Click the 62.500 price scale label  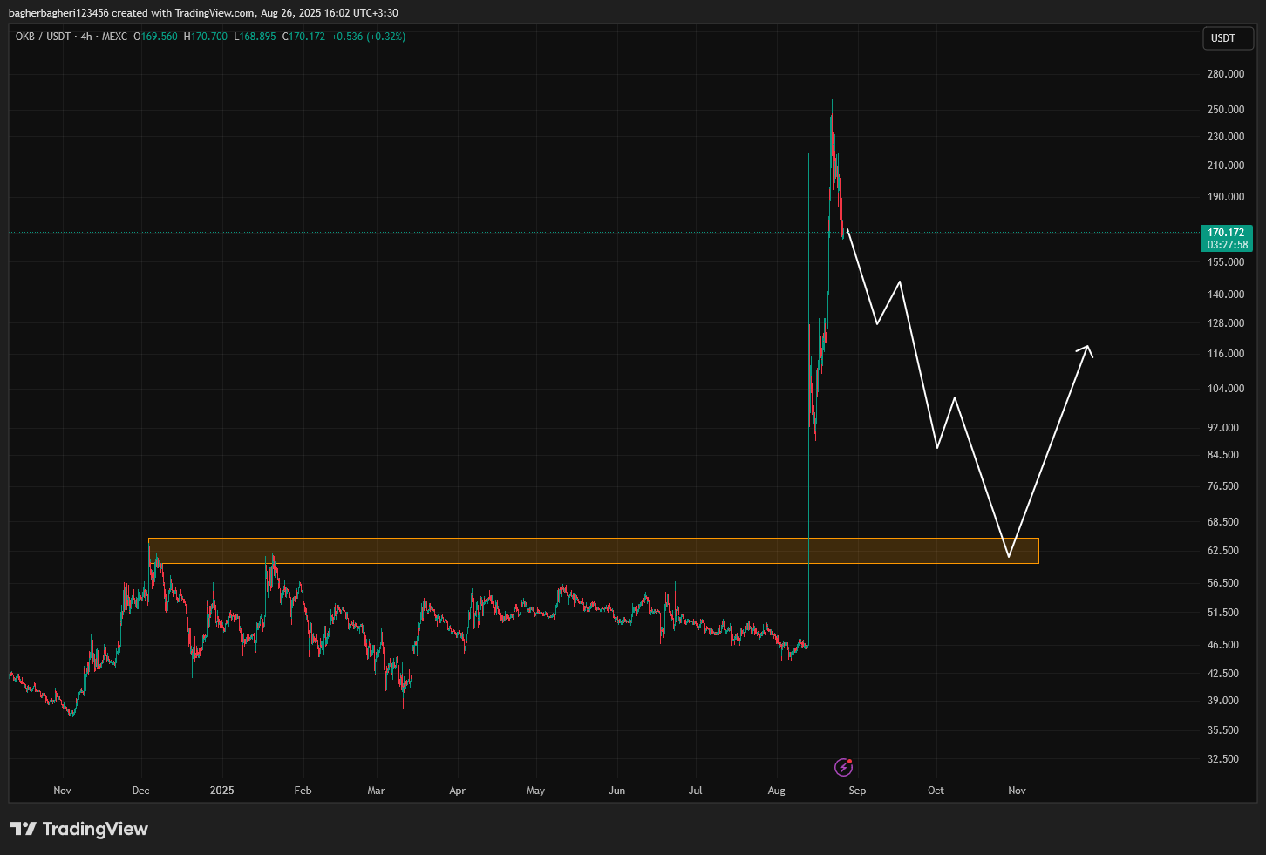(1223, 551)
